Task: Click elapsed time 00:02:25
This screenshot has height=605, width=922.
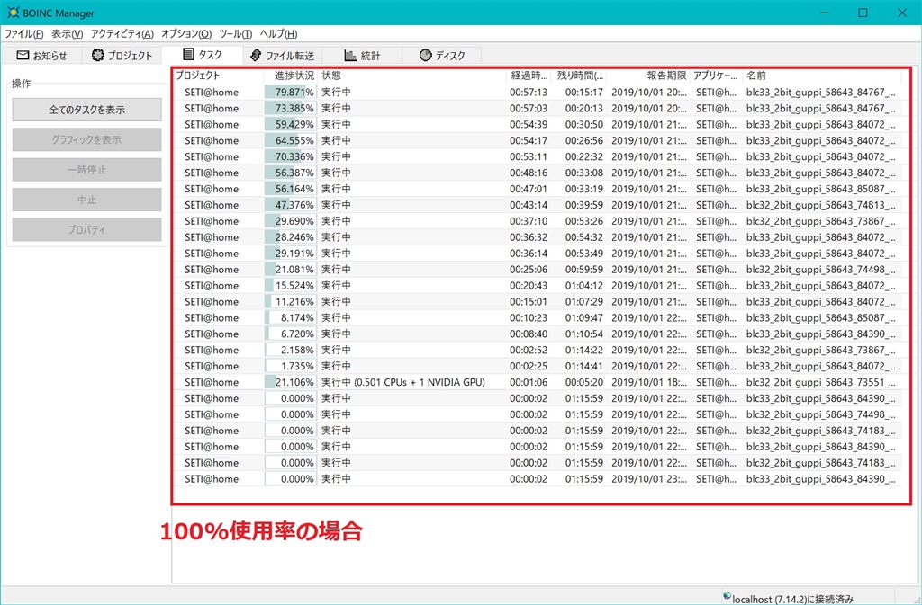Action: coord(528,366)
